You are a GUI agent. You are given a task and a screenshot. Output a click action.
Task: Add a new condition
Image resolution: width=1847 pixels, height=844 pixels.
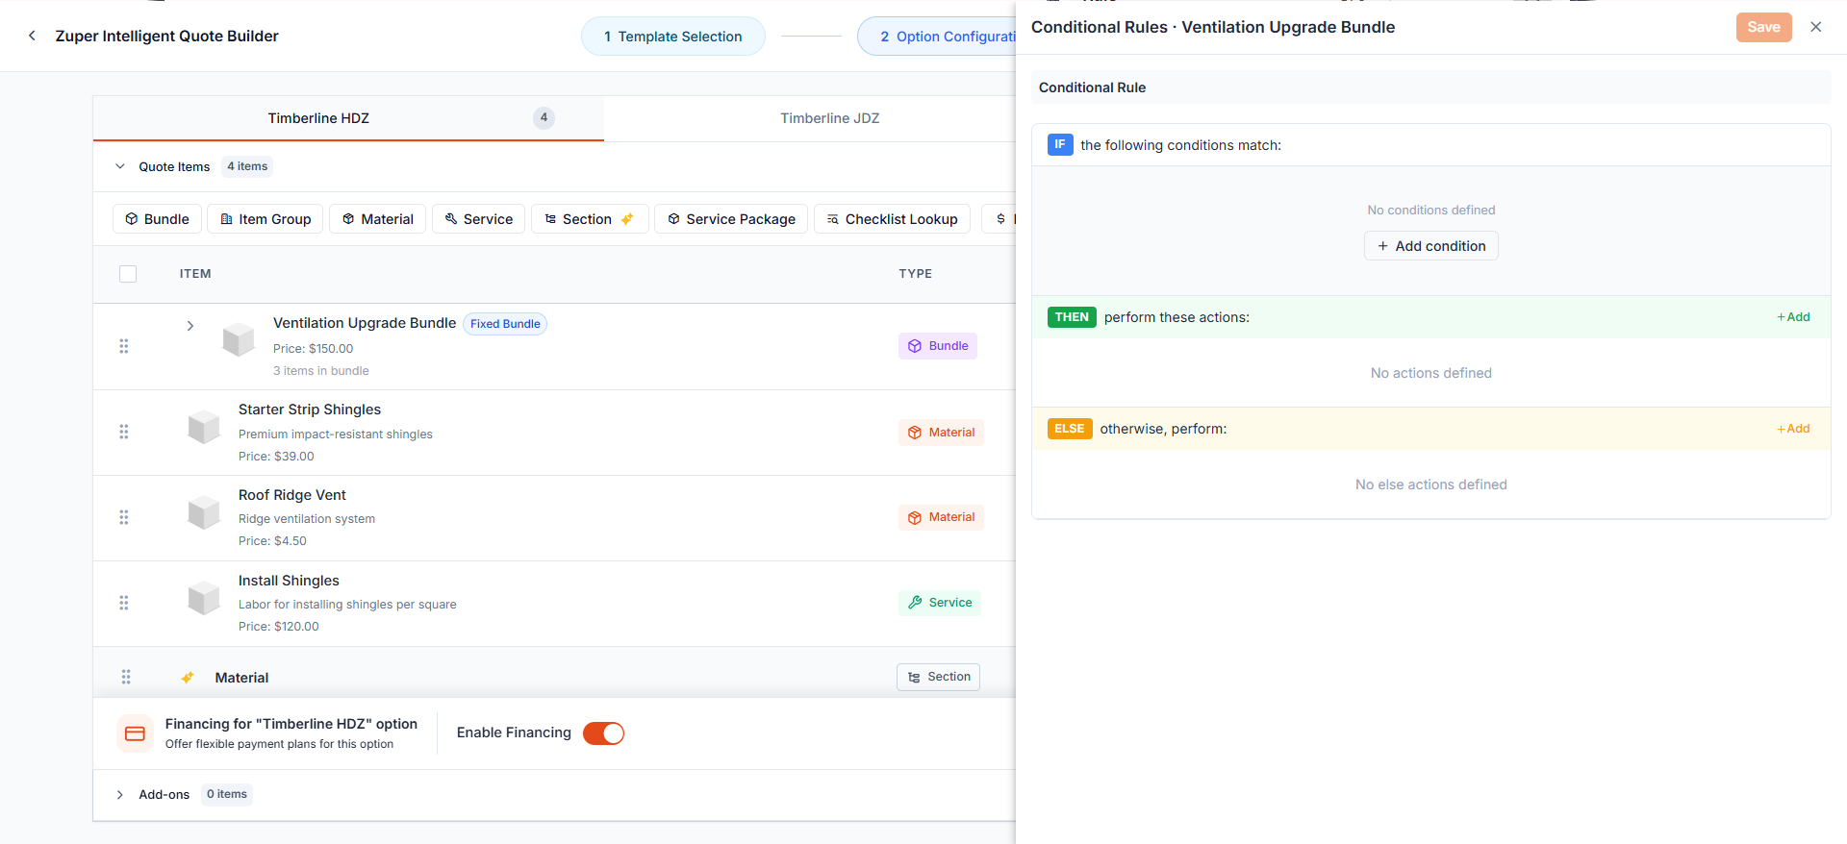[1430, 246]
